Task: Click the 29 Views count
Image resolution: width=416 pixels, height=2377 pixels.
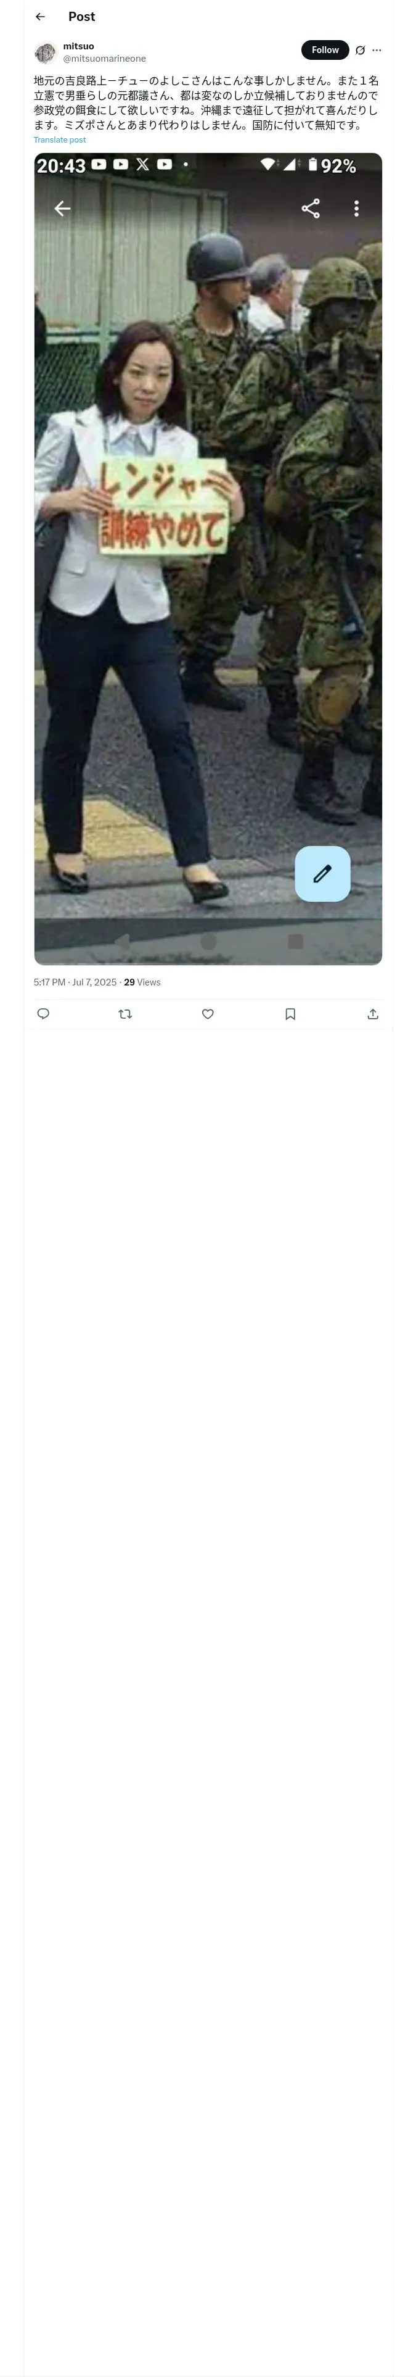Action: pyautogui.click(x=142, y=982)
